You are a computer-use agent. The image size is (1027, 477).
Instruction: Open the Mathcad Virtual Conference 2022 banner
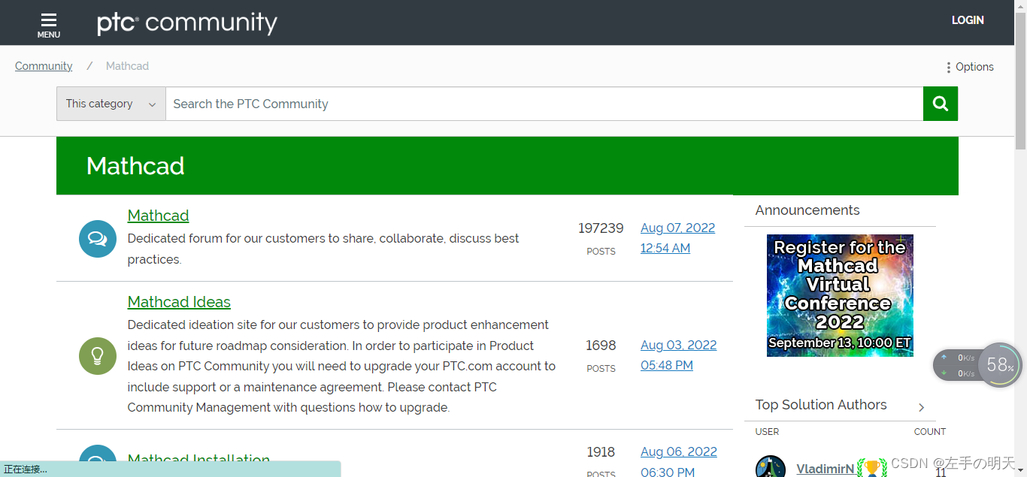pos(840,295)
